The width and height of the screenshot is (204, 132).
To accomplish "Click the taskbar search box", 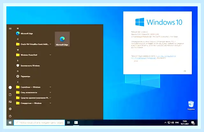I will click(x=39, y=122).
